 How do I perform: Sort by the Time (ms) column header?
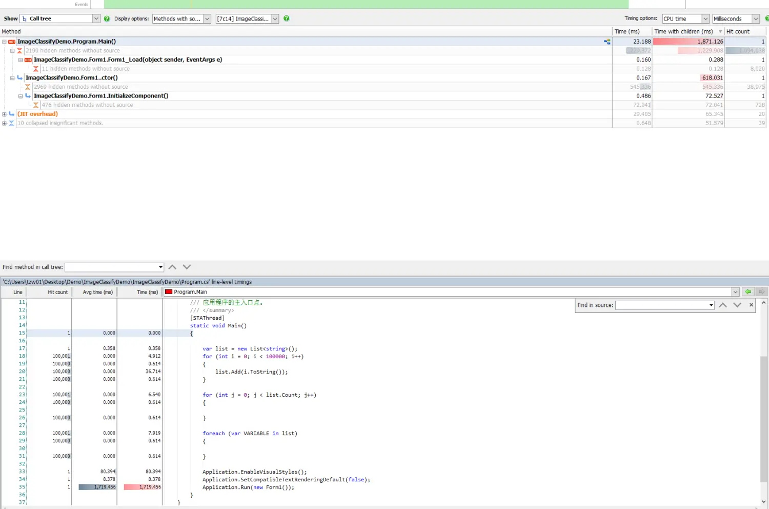tap(632, 32)
